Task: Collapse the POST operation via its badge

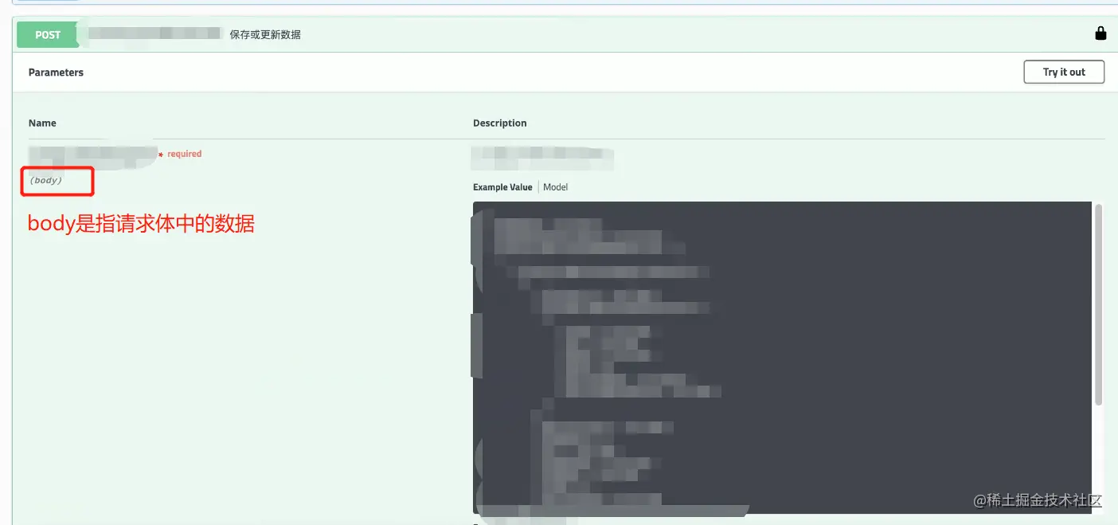Action: click(x=48, y=35)
